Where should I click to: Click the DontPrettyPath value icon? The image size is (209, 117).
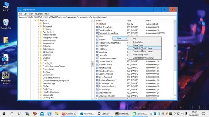point(97,30)
